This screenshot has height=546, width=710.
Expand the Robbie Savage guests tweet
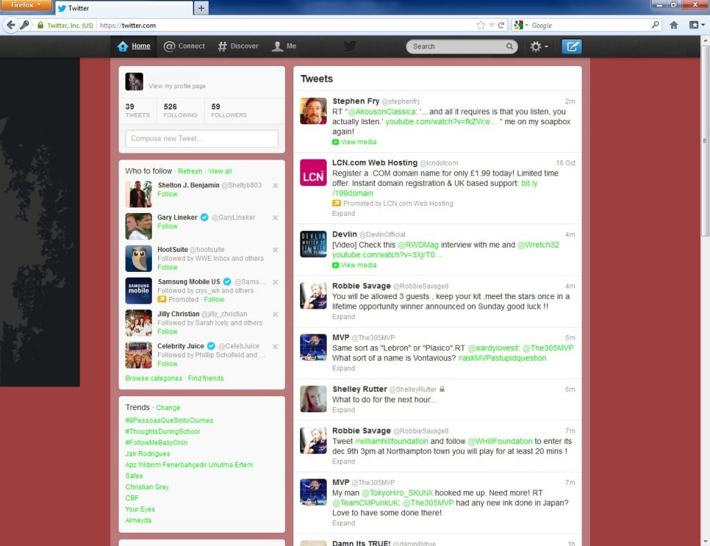point(343,316)
